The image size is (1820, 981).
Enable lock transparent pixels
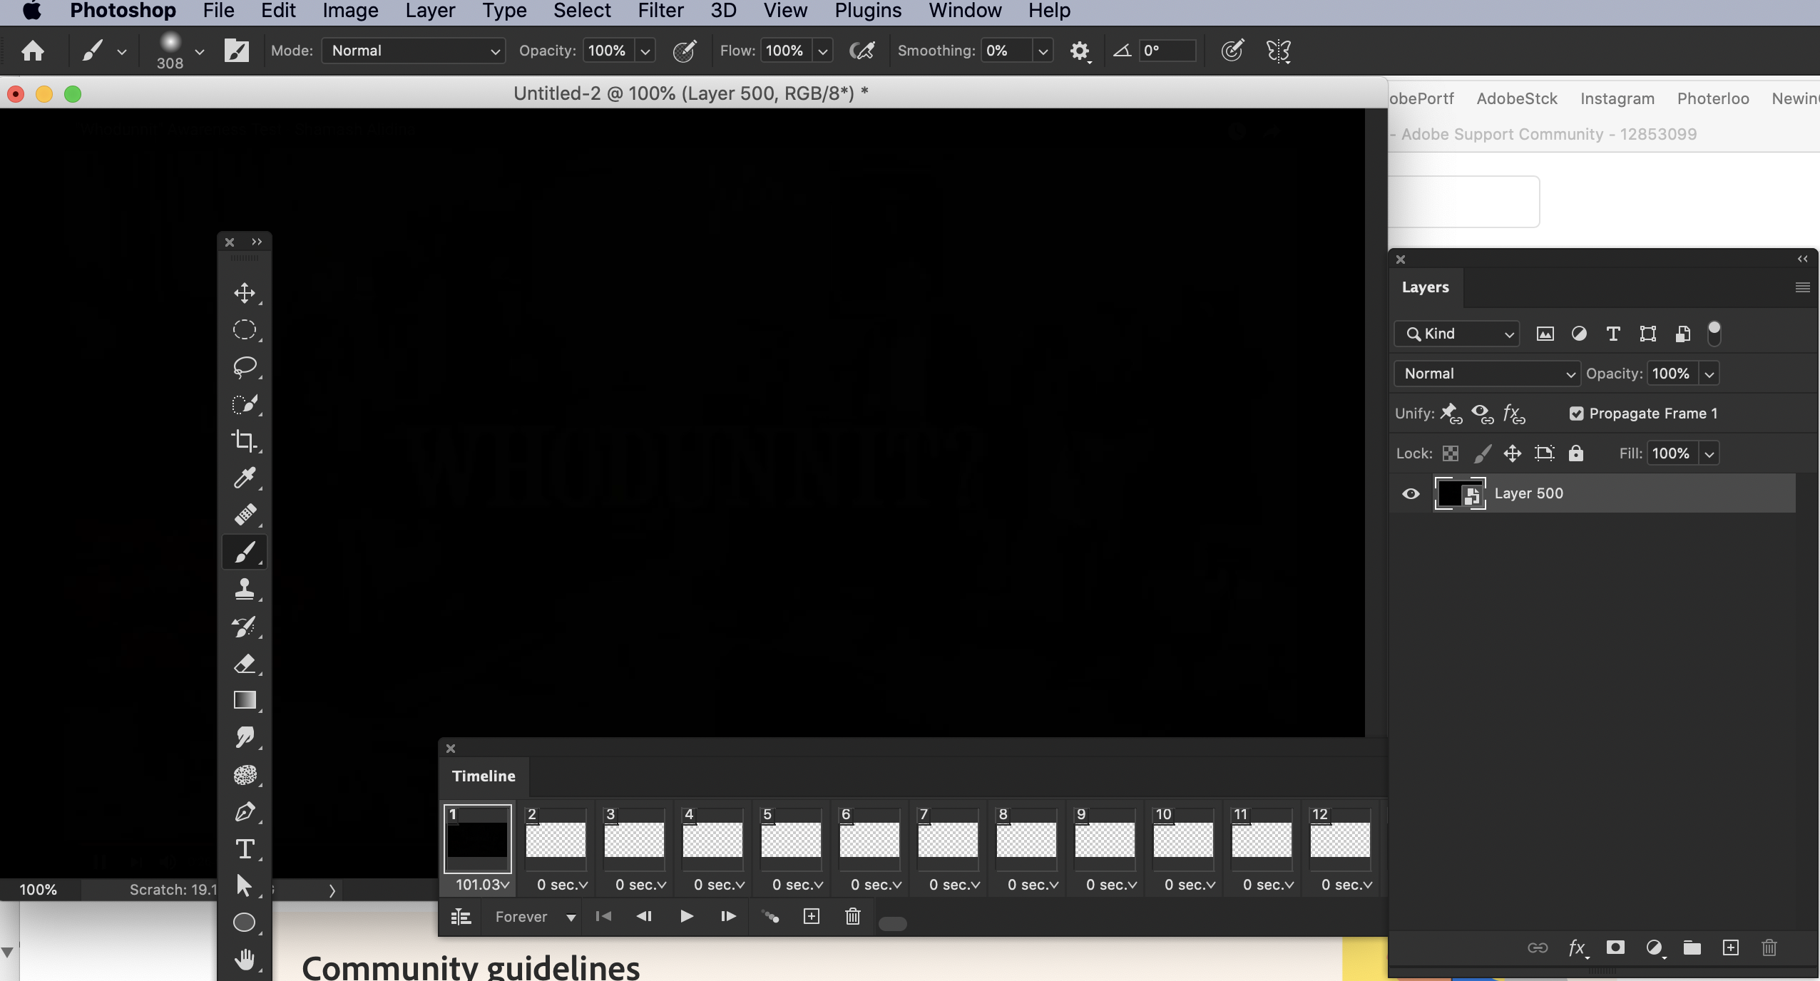coord(1451,453)
